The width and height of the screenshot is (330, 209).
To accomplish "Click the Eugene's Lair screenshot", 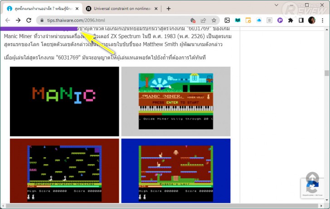I will pos(176,171).
